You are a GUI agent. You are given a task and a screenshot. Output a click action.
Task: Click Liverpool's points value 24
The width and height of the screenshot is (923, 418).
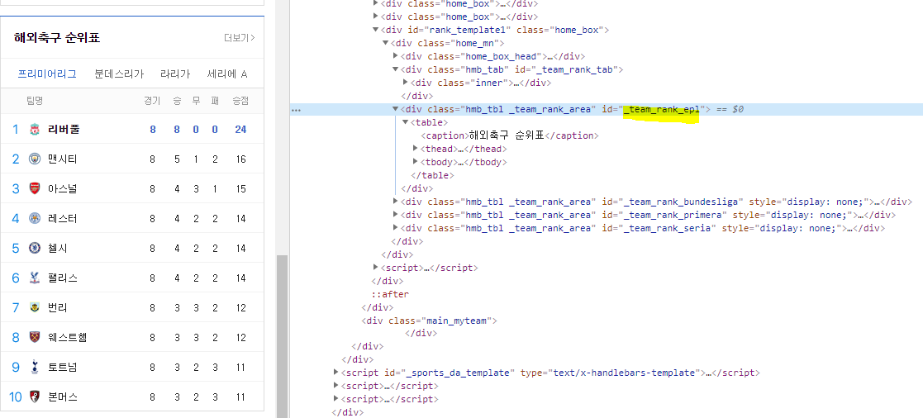click(x=240, y=129)
